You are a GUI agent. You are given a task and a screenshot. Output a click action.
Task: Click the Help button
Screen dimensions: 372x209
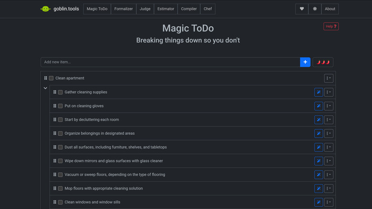coord(331,27)
